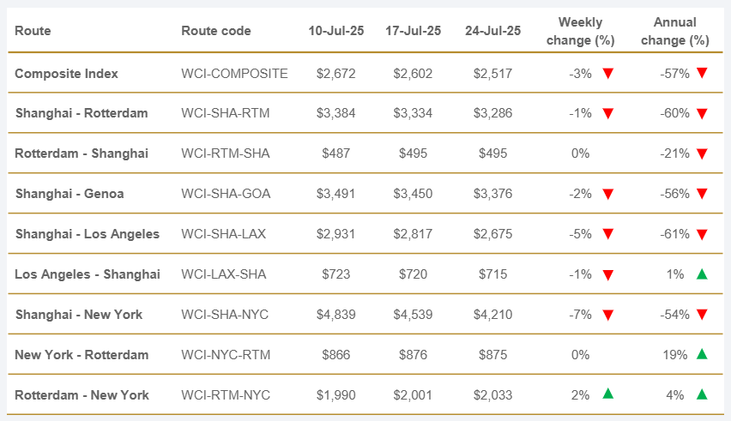Image resolution: width=731 pixels, height=421 pixels.
Task: Click red down arrow in Rotterdam - Shanghai annual change
Action: [x=701, y=153]
